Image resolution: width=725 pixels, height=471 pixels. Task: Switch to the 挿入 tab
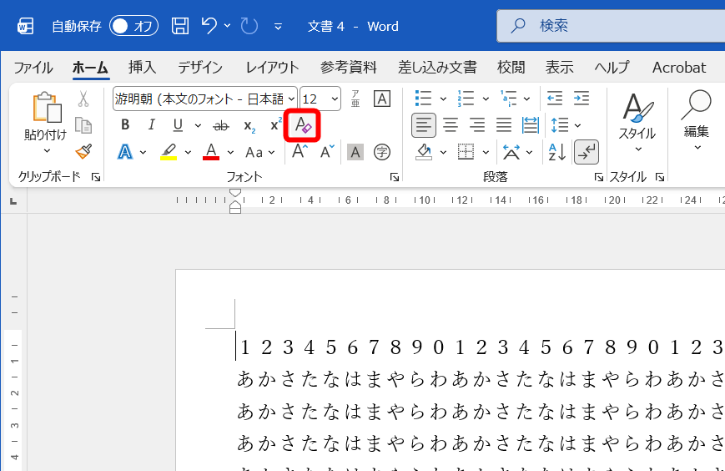pos(142,68)
